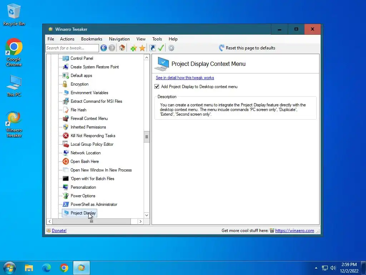
Task: Click the tree scroll down arrow
Action: pos(147,215)
